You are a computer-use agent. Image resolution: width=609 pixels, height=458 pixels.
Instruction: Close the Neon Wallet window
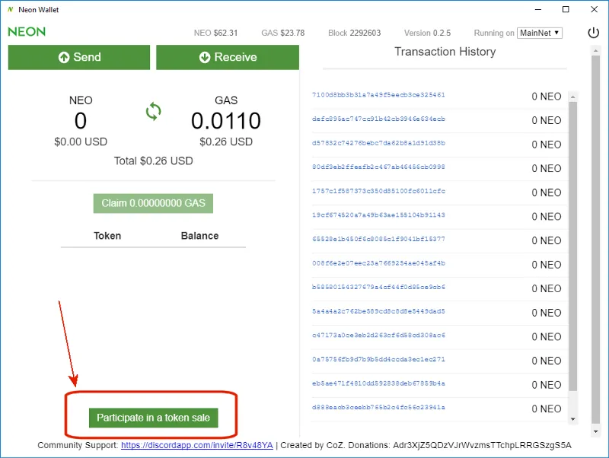tap(595, 9)
